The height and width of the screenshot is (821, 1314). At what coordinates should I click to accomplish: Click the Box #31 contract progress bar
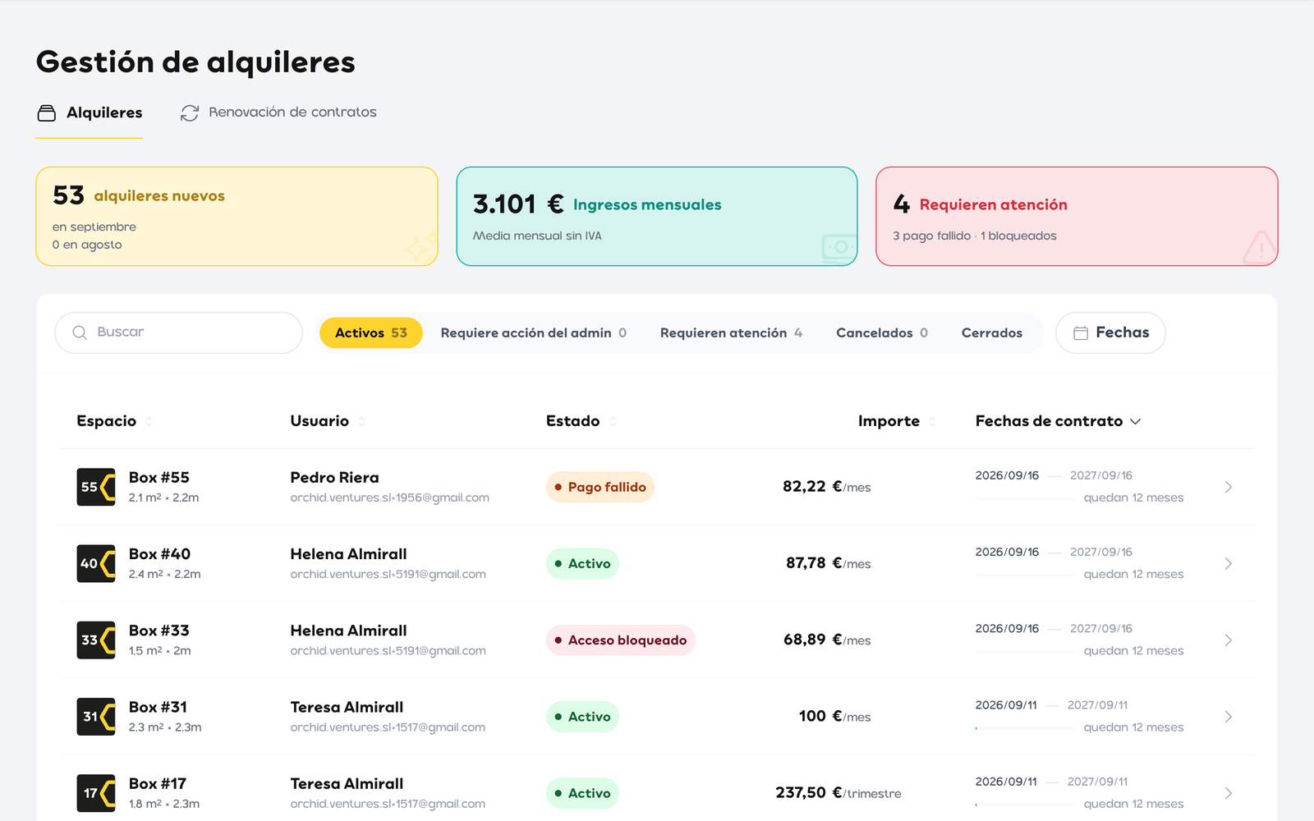click(1025, 728)
